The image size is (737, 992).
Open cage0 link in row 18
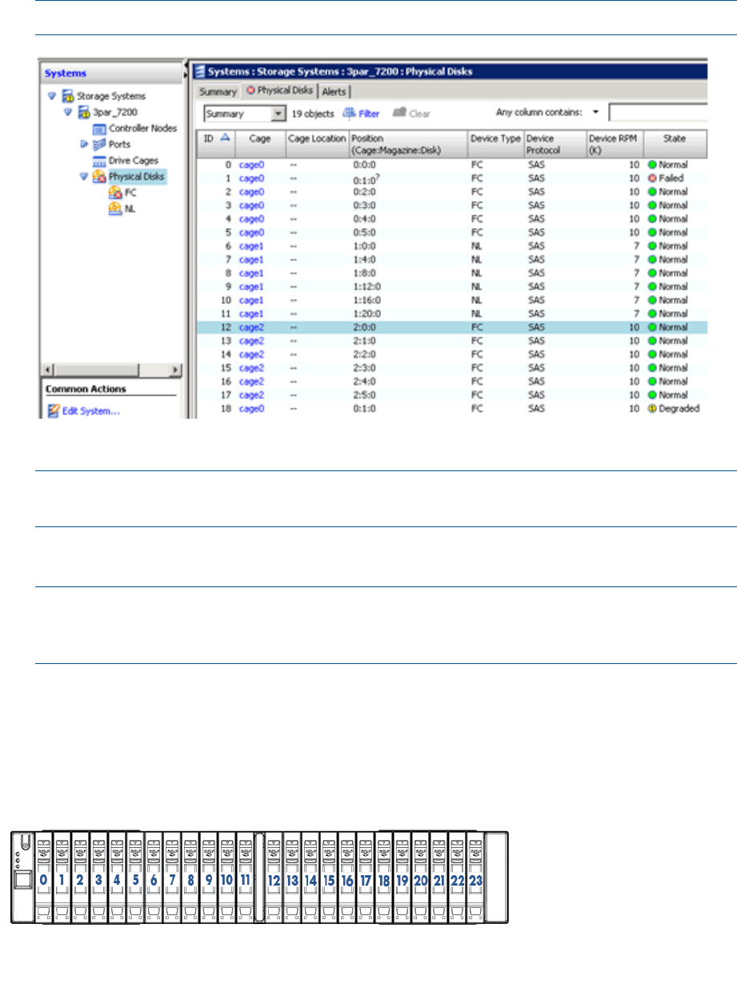click(251, 409)
